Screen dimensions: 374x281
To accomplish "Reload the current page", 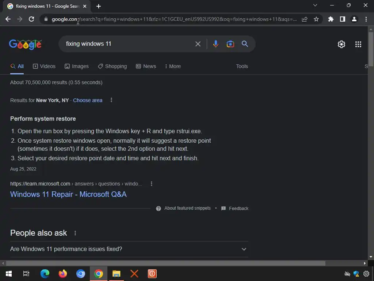I will coord(31,19).
